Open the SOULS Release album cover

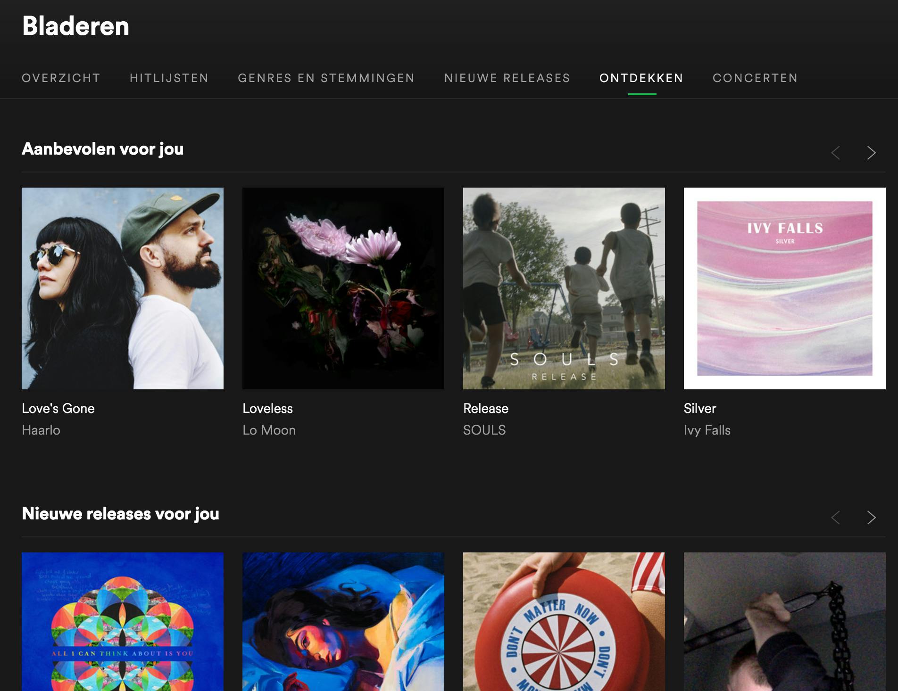tap(564, 288)
